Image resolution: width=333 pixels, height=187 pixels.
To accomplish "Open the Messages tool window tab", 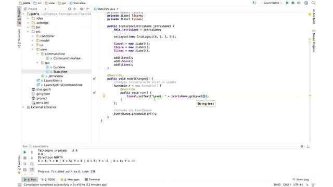I will coord(70,180).
